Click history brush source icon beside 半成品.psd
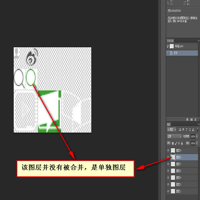This screenshot has height=200, width=200. tap(168, 46)
